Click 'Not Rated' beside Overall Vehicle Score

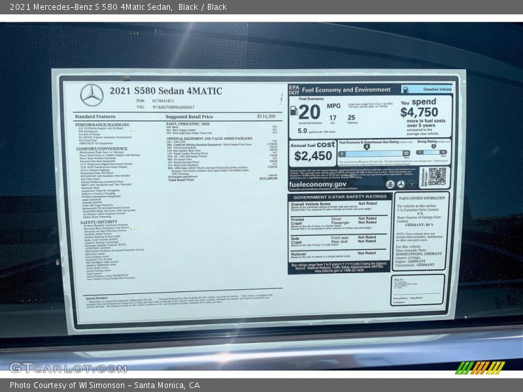(367, 203)
